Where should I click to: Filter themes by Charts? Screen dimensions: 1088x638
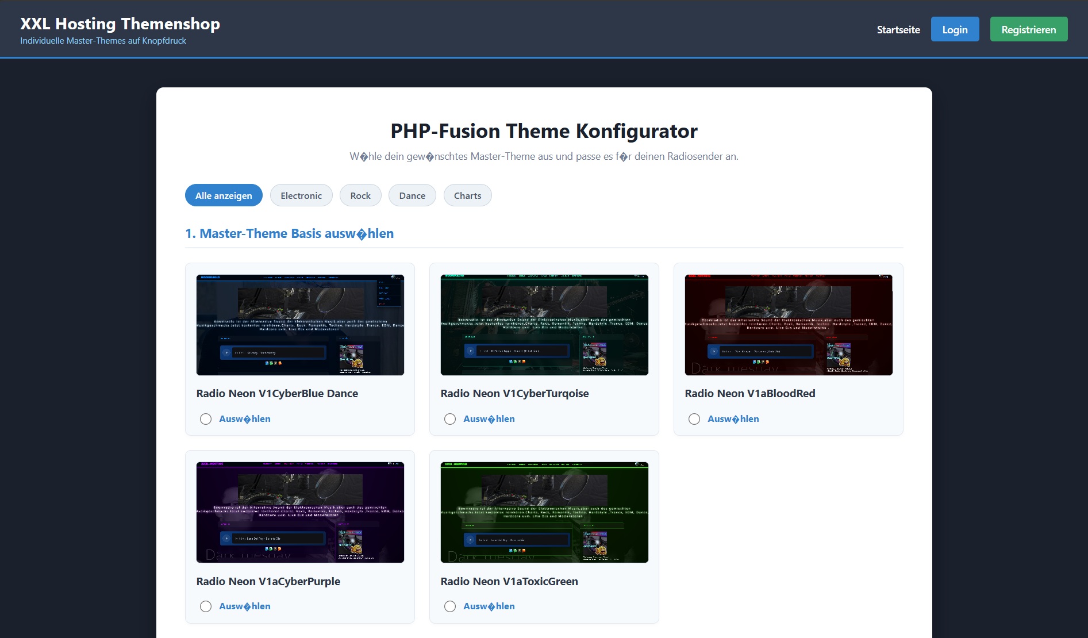click(x=467, y=195)
